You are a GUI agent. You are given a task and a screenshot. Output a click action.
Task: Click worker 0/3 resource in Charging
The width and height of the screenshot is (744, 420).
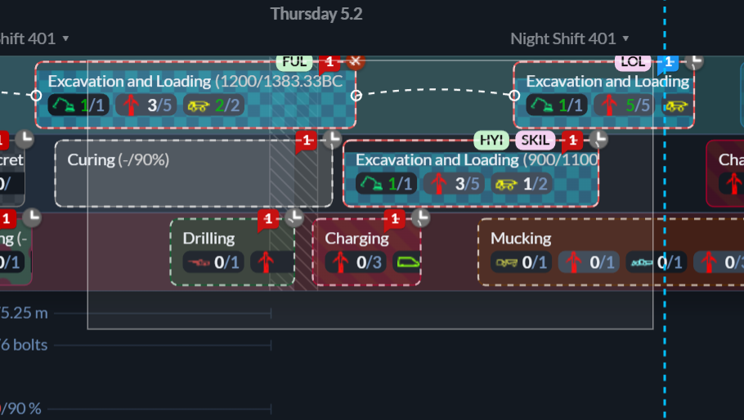pos(356,262)
